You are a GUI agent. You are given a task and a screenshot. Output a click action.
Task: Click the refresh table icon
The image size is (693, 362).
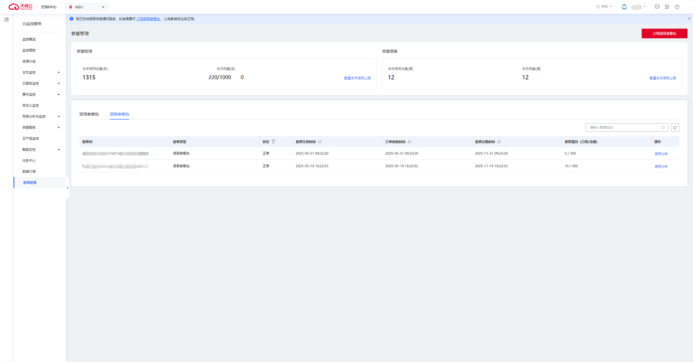(675, 128)
